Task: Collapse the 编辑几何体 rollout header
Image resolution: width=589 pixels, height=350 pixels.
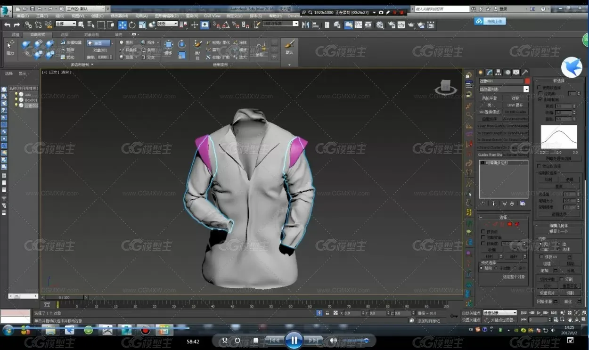Action: pos(558,226)
